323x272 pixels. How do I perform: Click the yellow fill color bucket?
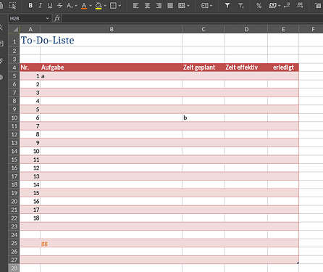pyautogui.click(x=98, y=6)
